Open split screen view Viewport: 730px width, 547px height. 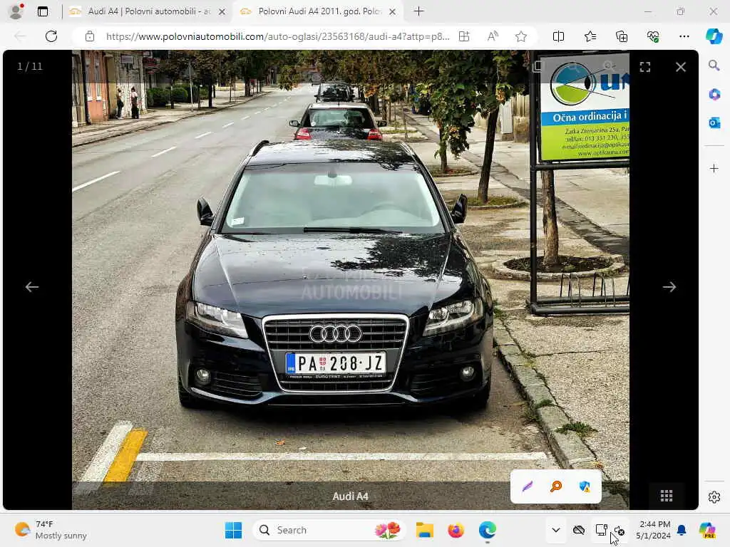point(558,36)
